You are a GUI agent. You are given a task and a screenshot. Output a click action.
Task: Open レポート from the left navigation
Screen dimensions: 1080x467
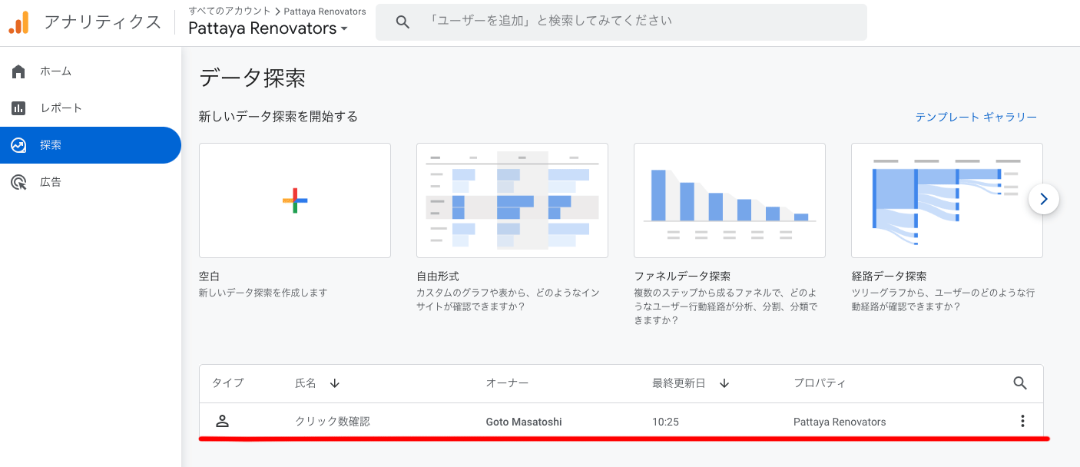point(61,108)
